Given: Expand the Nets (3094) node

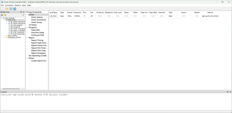Looking at the screenshot, I should 4,36.
